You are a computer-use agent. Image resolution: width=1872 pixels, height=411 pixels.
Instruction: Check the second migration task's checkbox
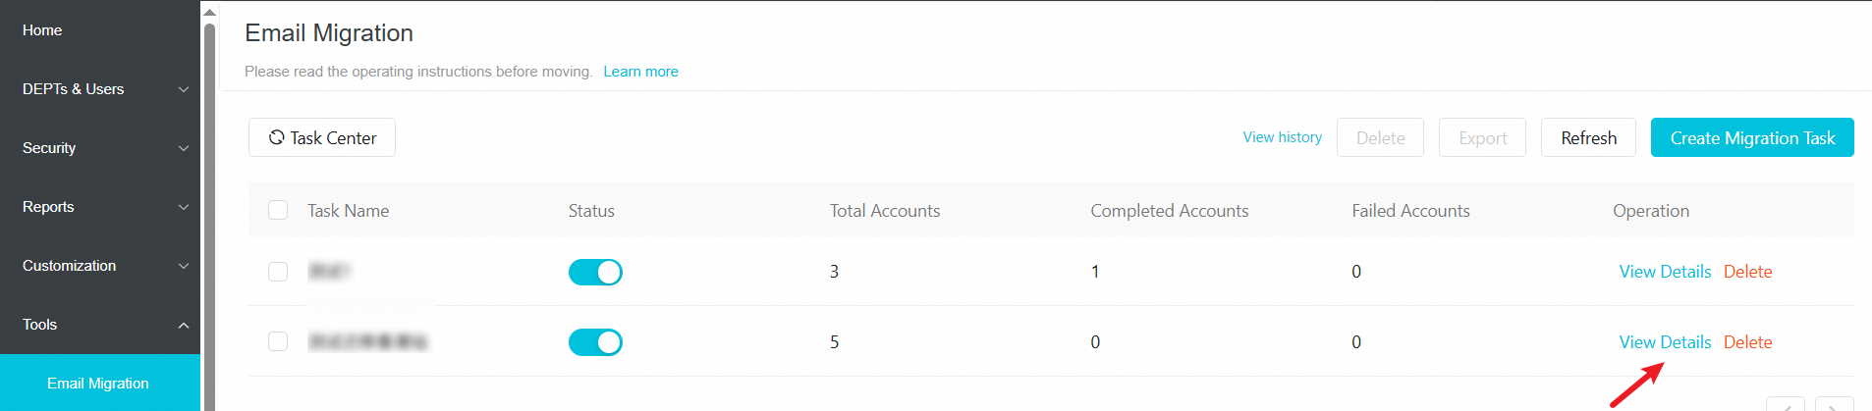pos(278,341)
